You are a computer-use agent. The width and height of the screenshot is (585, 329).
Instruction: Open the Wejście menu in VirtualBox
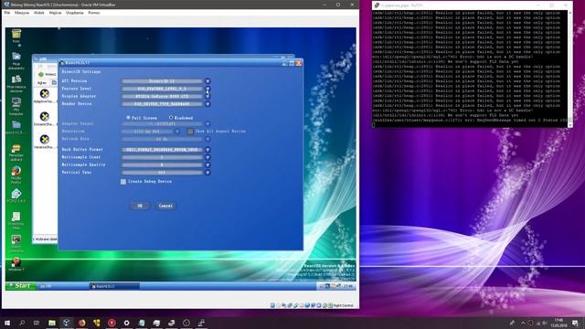point(55,13)
